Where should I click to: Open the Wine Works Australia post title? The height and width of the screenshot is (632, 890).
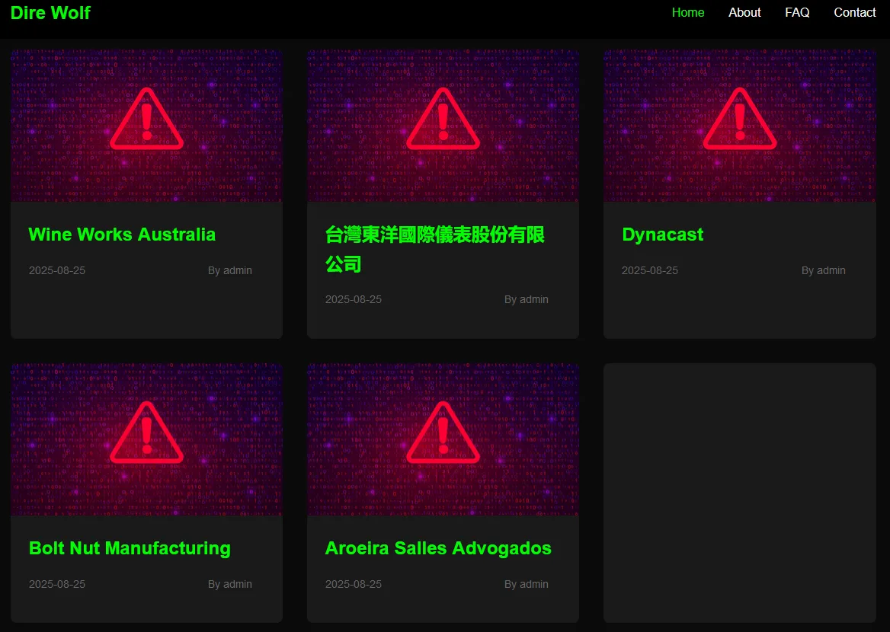pos(122,235)
